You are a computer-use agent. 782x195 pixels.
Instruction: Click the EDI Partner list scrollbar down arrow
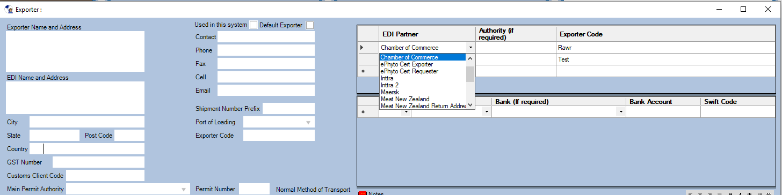point(470,105)
